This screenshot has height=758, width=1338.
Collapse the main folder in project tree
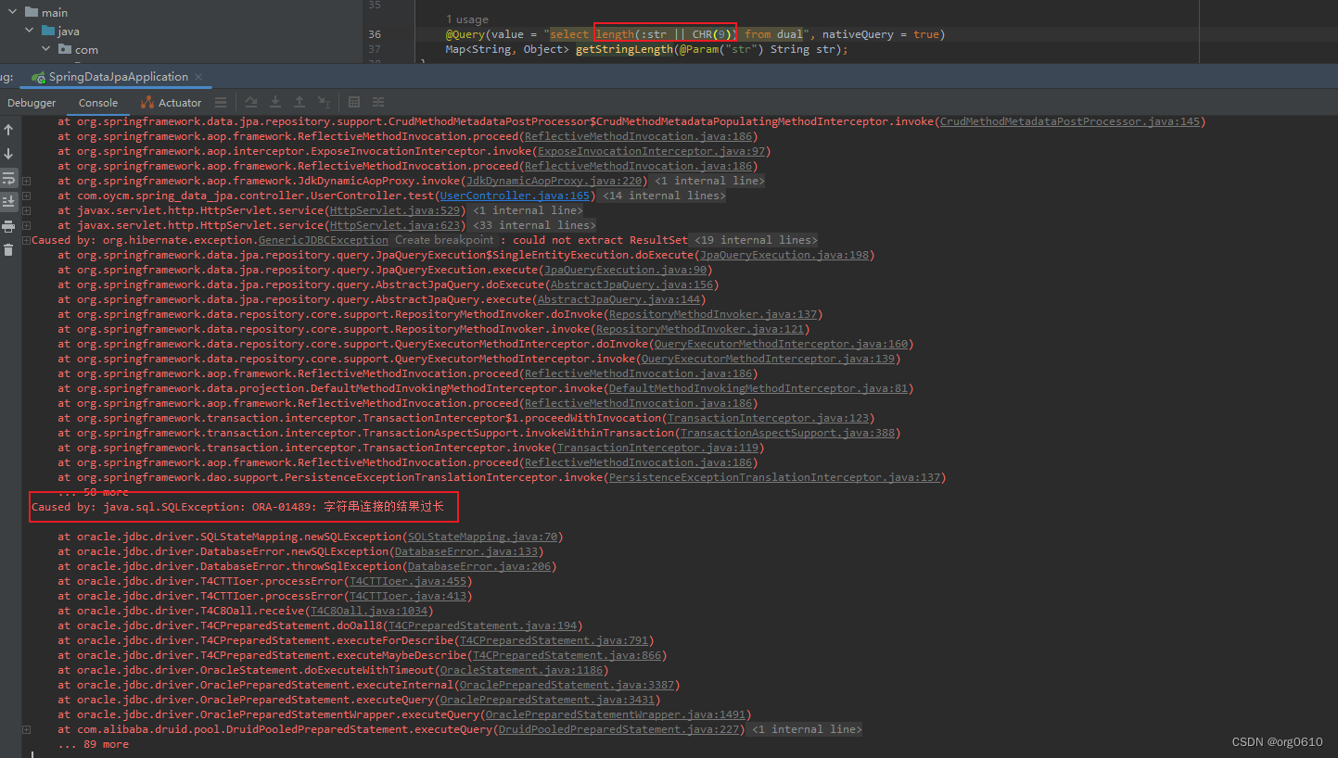[13, 13]
